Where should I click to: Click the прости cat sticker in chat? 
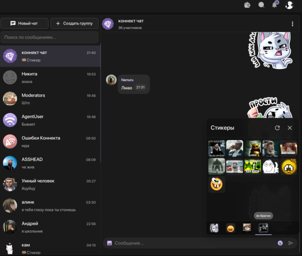click(269, 108)
